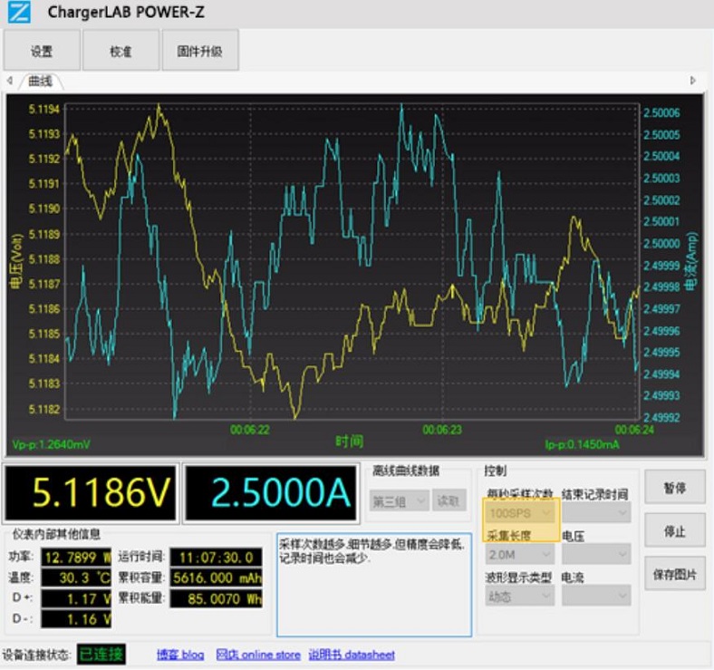Click the 校准 calibration button
Viewport: 714px width, 670px height.
(121, 51)
